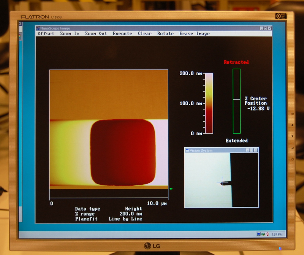Click the 0 nm color scale label
Viewport: 304px width, 255px height.
click(196, 133)
